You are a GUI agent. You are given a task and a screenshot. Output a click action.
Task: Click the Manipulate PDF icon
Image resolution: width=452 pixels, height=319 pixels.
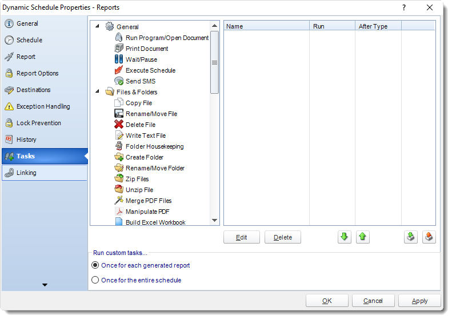pyautogui.click(x=118, y=212)
